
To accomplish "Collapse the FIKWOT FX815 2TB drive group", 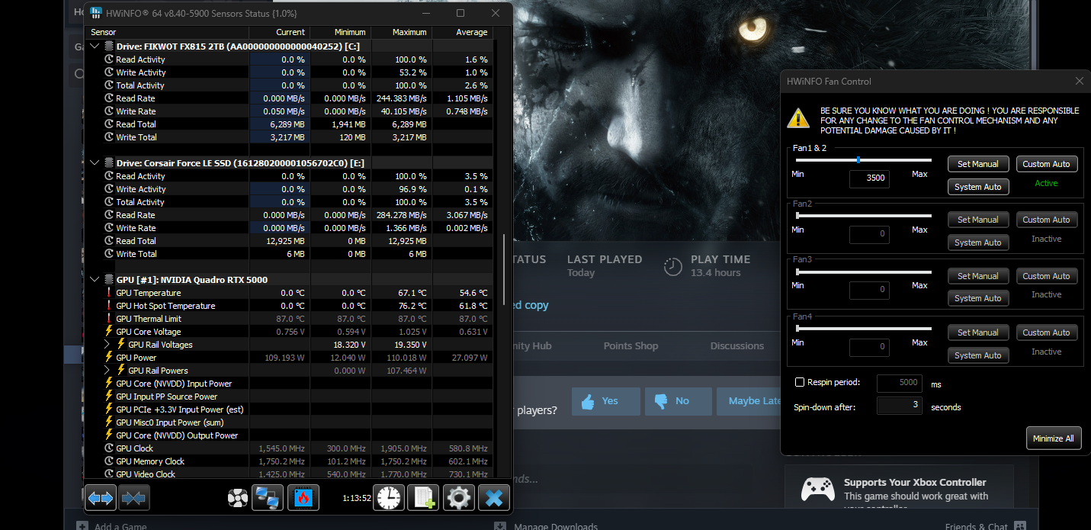I will [95, 47].
